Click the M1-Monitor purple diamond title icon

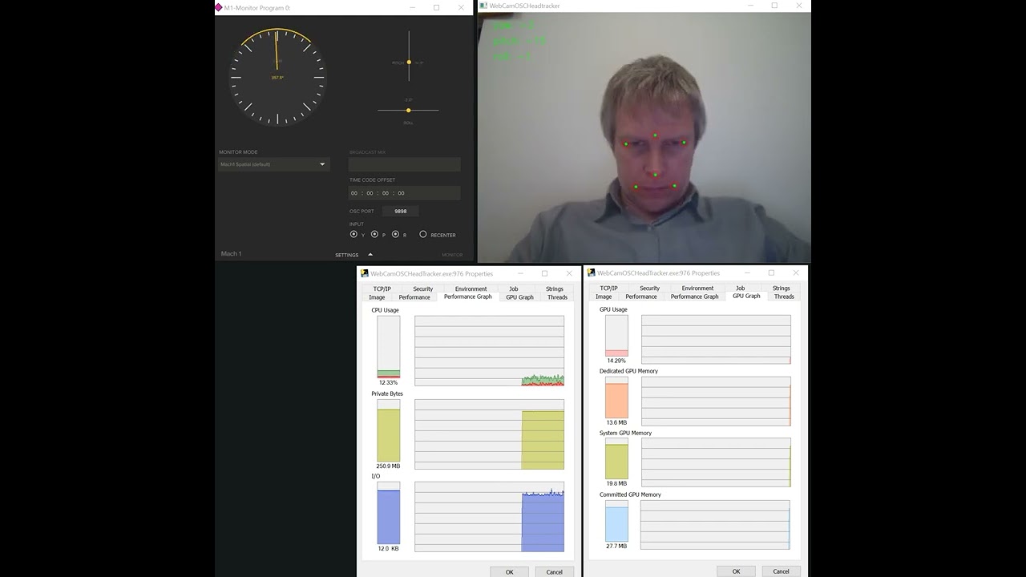[x=219, y=7]
